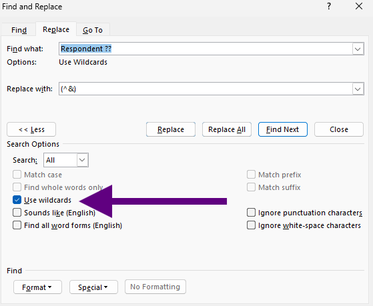This screenshot has width=373, height=306.
Task: Enable Ignore white-space characters checkbox
Action: pyautogui.click(x=251, y=225)
